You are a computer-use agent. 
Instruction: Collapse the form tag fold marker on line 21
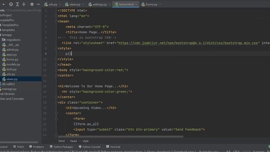(x=56, y=119)
